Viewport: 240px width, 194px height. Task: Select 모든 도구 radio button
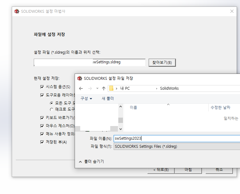point(52,103)
